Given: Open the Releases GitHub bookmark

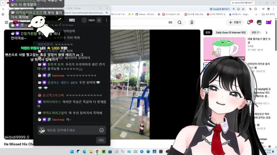Looking at the screenshot, I should click(x=145, y=14).
